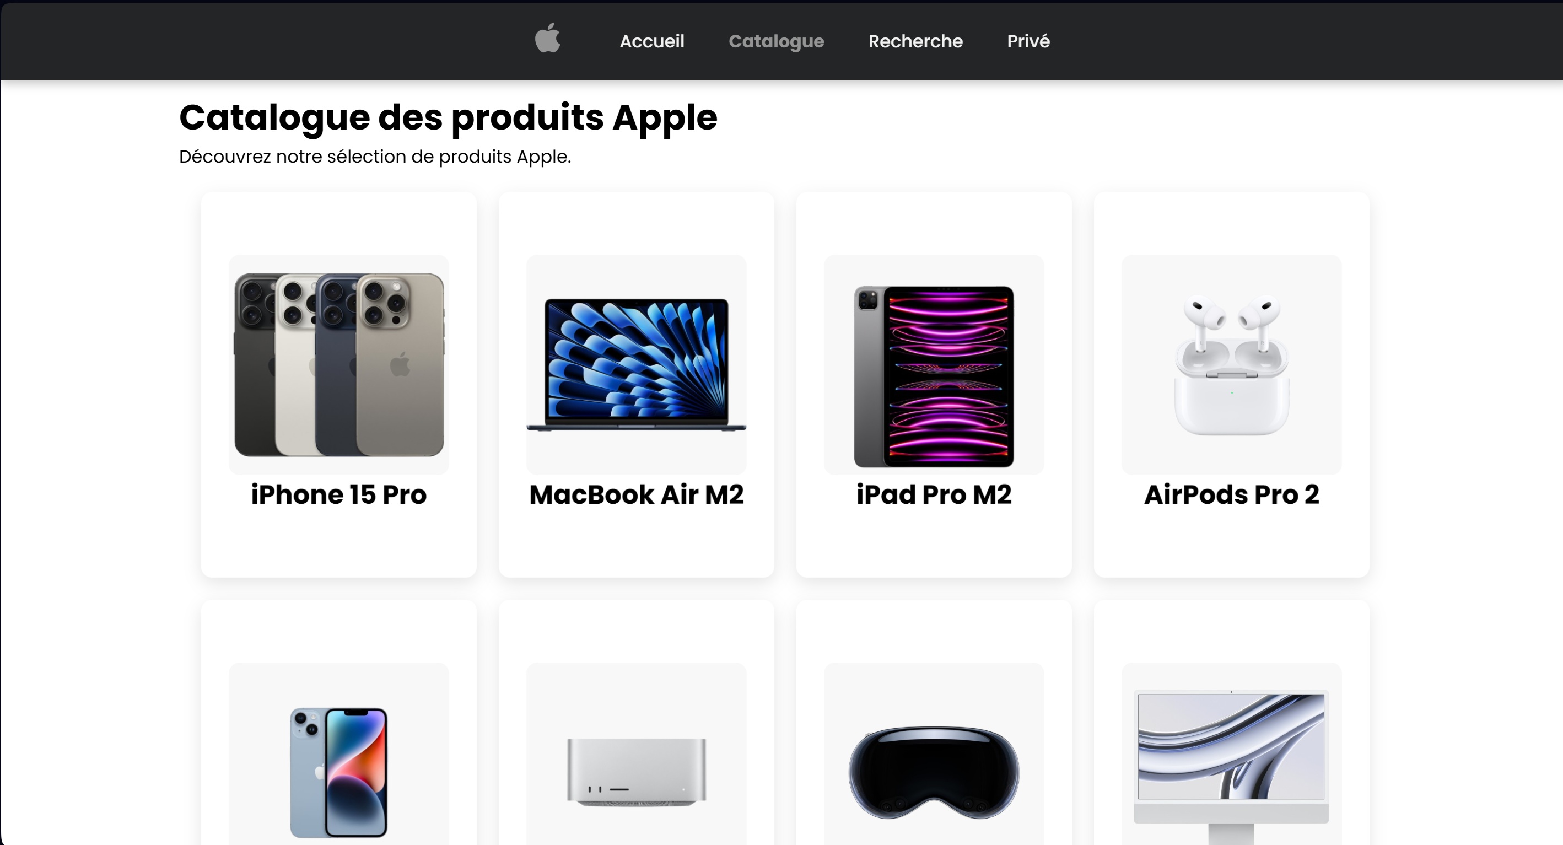Viewport: 1563px width, 845px height.
Task: Open the MacBook Air M2 title link
Action: (636, 494)
